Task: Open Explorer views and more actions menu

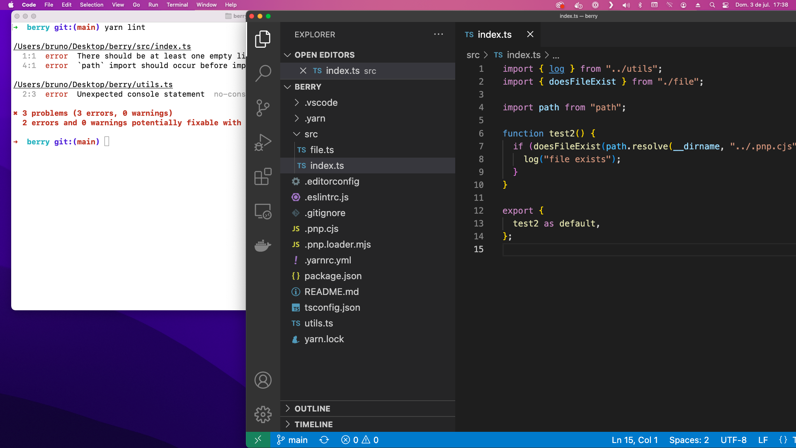Action: click(438, 34)
